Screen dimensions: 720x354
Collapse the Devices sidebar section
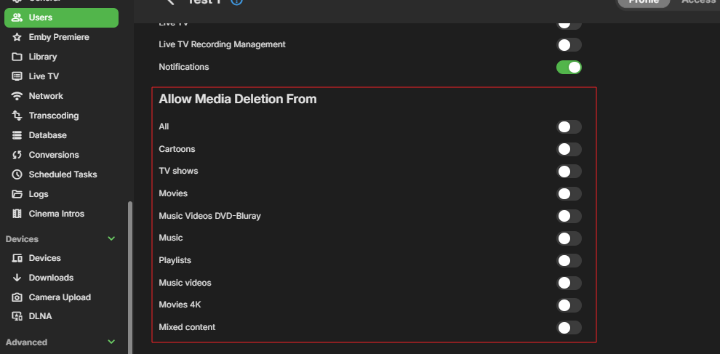111,238
